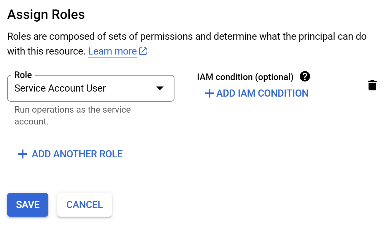Open the Learn more link
Screen dimensions: 389x227
click(112, 51)
